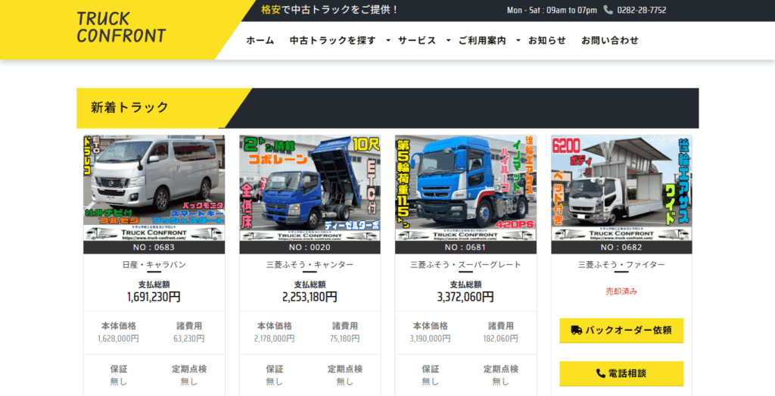This screenshot has width=775, height=396.
Task: Click the total price 1,691,230円
Action: (154, 297)
